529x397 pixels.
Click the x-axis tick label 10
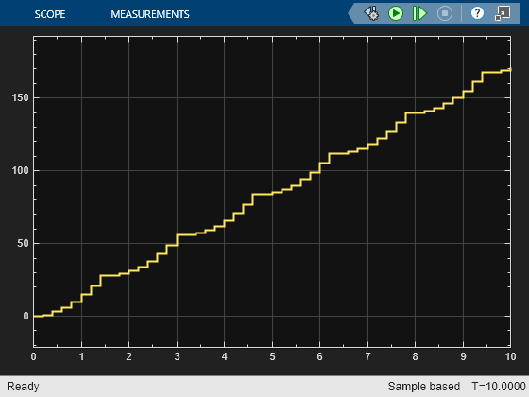(x=510, y=356)
